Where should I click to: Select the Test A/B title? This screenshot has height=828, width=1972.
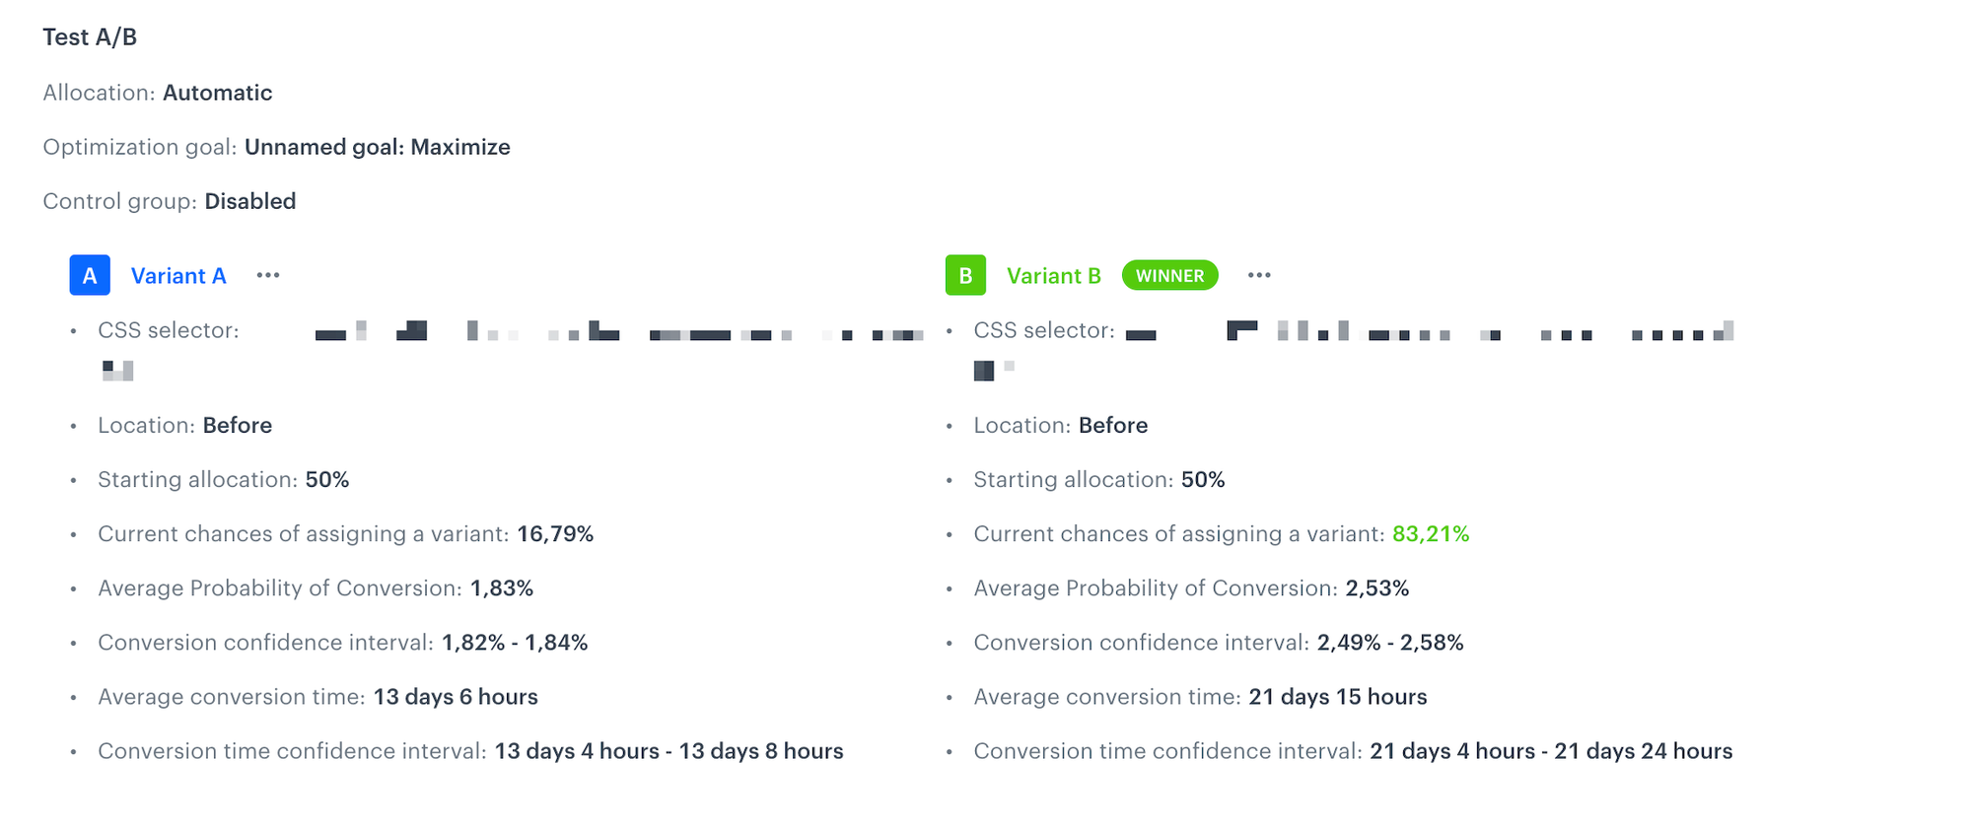pos(90,36)
